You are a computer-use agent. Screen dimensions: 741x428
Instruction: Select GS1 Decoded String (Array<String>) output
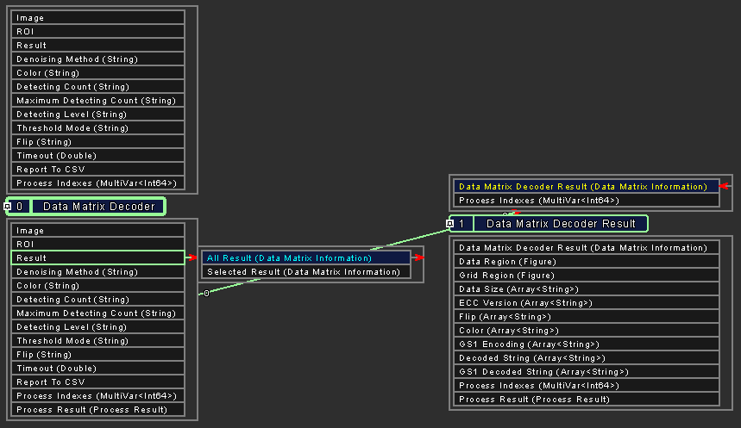[x=587, y=372]
